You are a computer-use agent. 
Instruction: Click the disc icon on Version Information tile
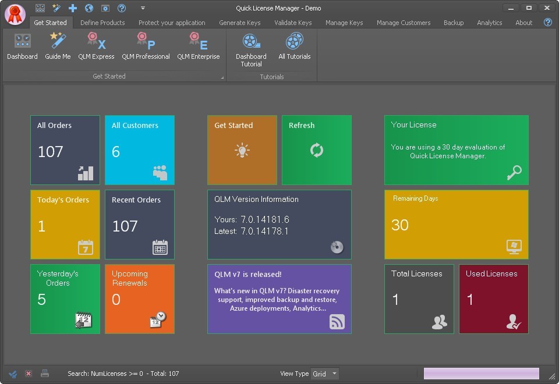tap(337, 247)
